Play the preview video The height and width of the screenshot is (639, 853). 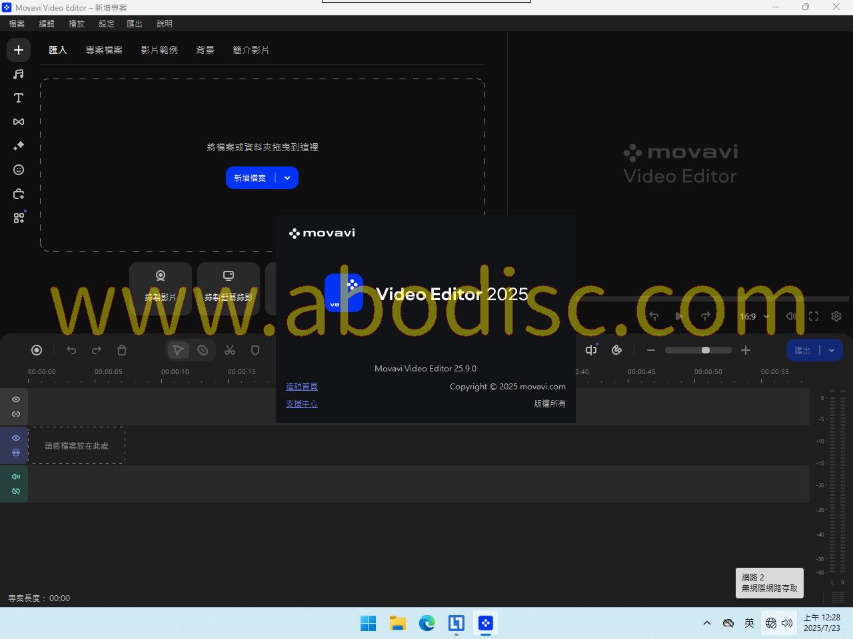(x=679, y=316)
